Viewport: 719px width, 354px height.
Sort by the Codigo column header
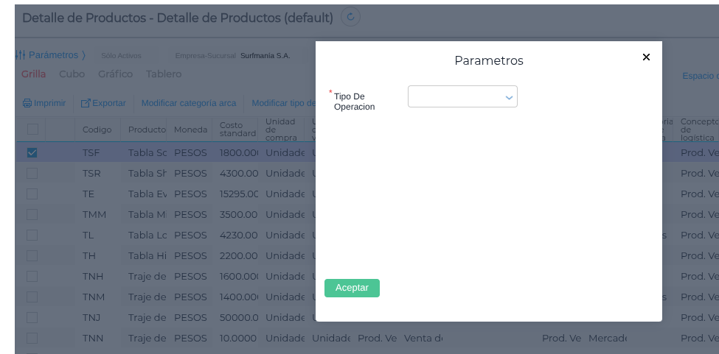pos(97,130)
